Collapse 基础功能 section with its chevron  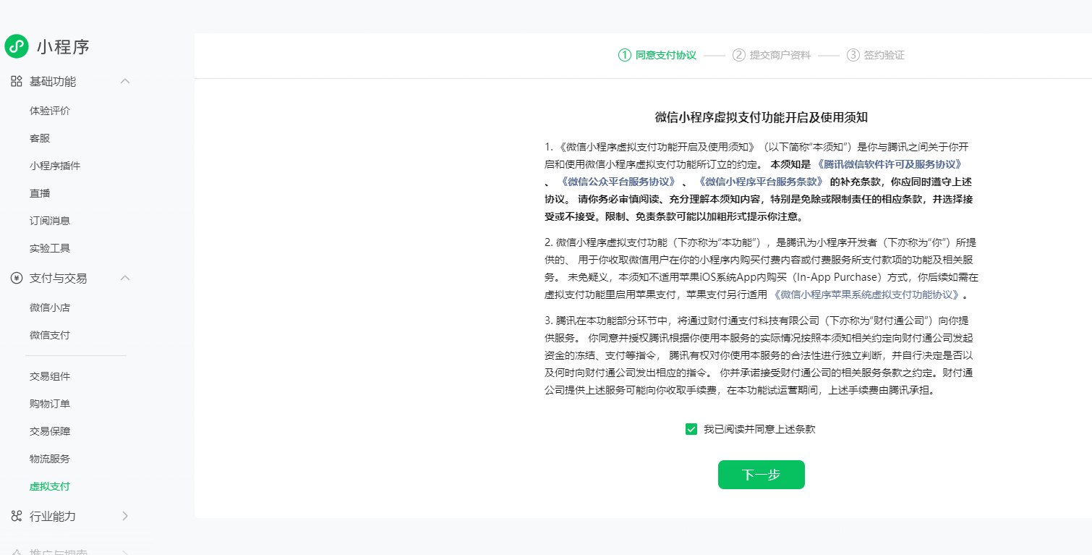pos(125,81)
